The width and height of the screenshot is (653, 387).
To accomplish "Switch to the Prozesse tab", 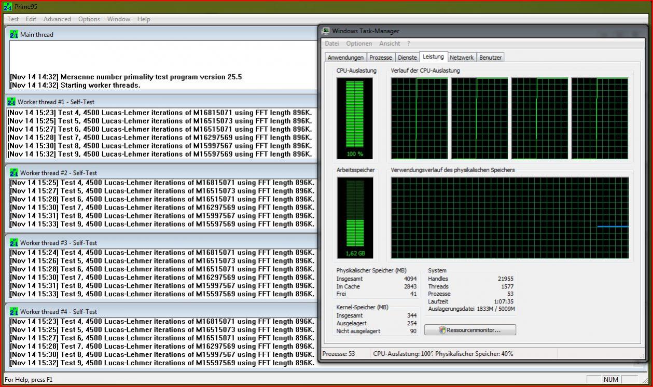I will [x=381, y=58].
